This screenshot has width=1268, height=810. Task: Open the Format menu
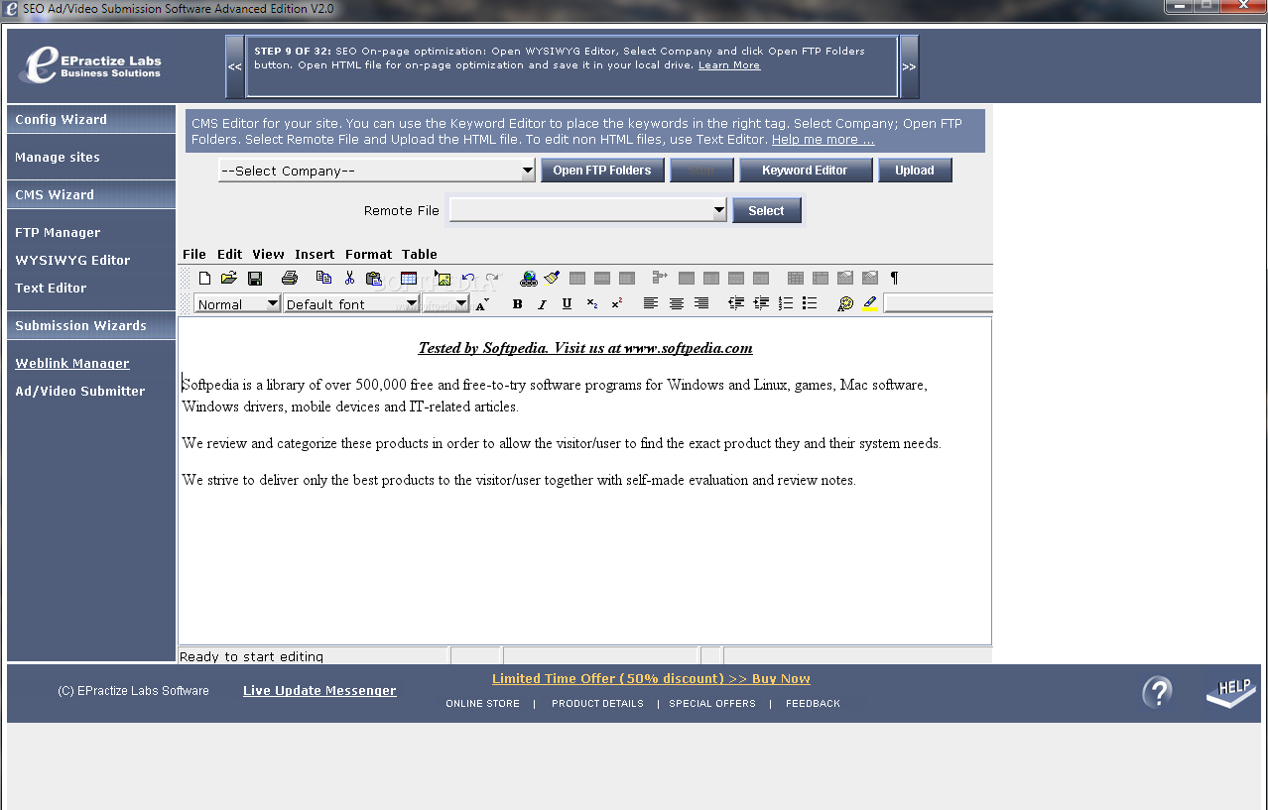coord(369,255)
